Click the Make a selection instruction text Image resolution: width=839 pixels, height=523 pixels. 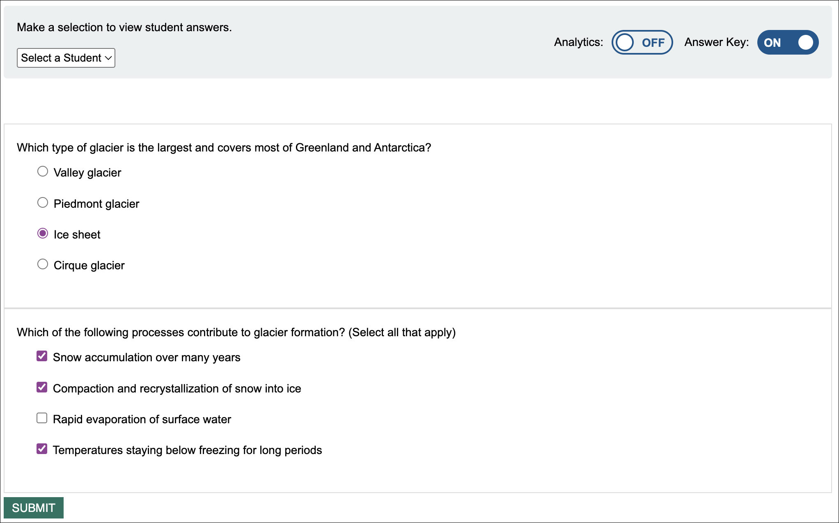(124, 27)
